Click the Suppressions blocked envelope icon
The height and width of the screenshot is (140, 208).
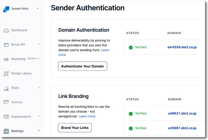6,117
